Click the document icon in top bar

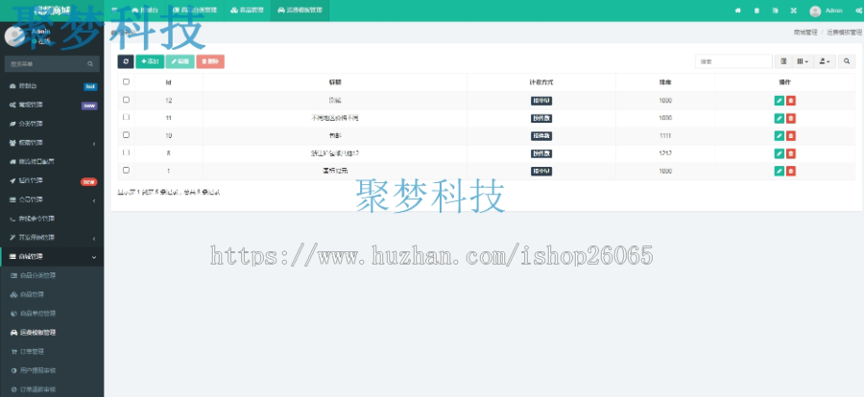776,11
